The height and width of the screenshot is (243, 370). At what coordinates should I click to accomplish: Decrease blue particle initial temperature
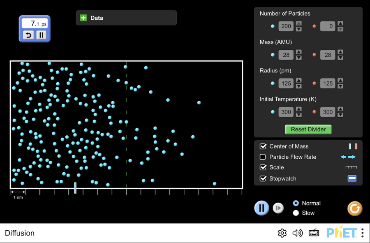(x=299, y=115)
